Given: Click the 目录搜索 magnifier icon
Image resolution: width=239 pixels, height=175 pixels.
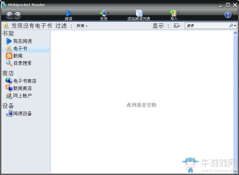Looking at the screenshot, I should 9,63.
